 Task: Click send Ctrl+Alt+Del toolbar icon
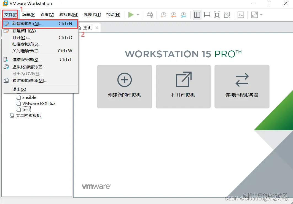[150, 15]
